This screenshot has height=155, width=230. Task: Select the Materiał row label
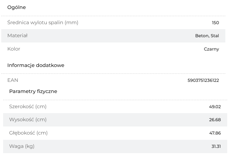17,36
